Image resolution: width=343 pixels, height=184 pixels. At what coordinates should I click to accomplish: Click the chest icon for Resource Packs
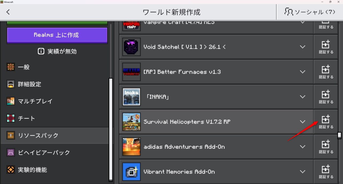[x=11, y=136]
